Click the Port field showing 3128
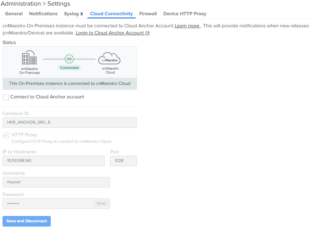This screenshot has height=228, width=311. click(x=123, y=161)
